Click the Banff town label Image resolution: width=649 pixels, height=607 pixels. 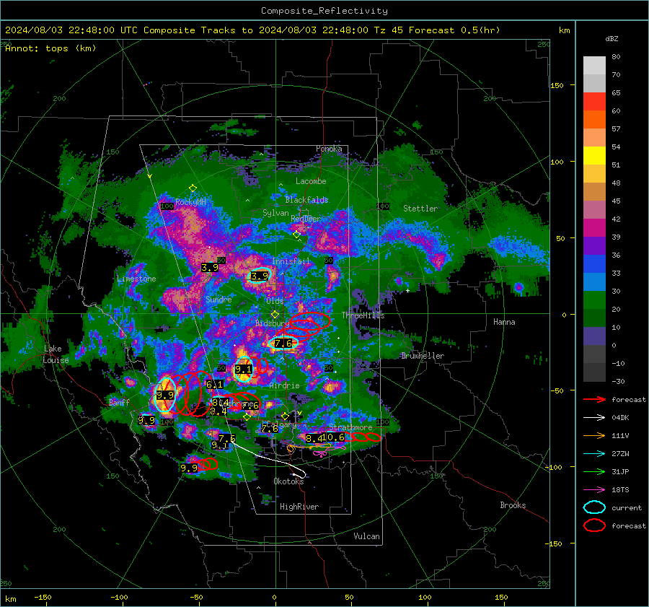coord(119,402)
